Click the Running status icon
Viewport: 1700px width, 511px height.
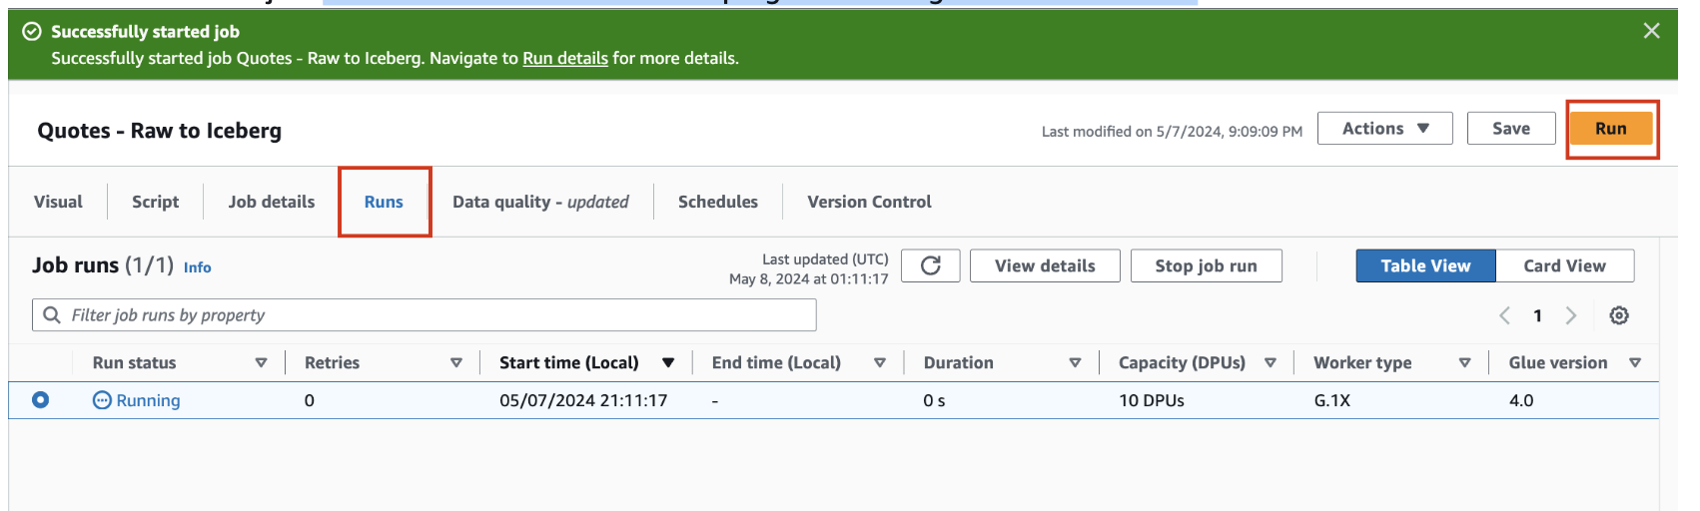[102, 400]
